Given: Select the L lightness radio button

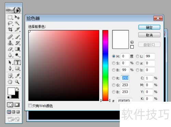Looking at the screenshot, I should click(137, 56).
